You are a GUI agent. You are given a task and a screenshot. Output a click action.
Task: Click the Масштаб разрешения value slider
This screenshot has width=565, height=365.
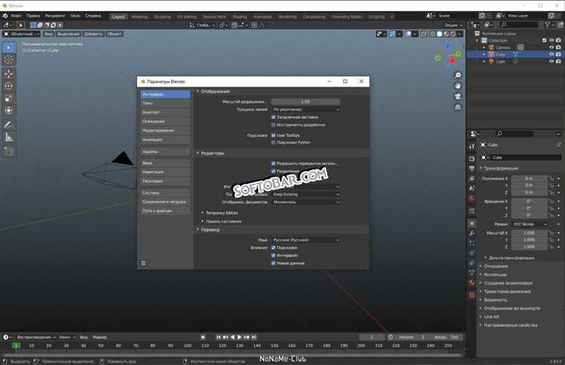(306, 102)
